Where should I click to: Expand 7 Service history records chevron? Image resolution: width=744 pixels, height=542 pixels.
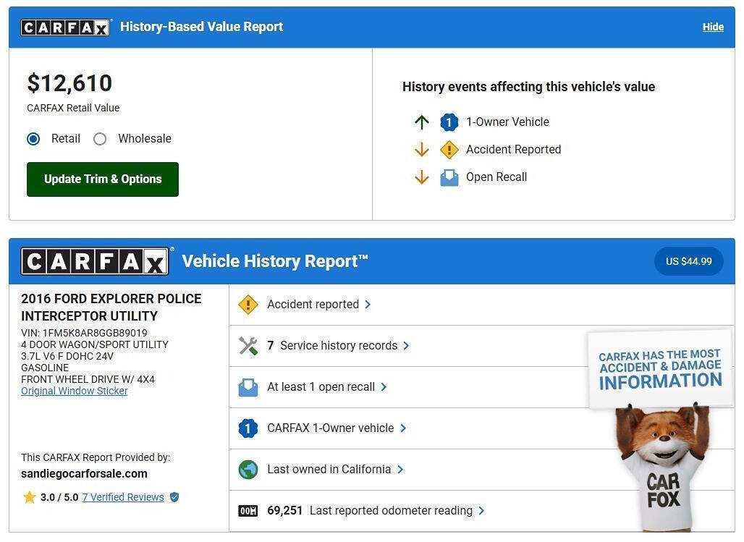tap(406, 346)
